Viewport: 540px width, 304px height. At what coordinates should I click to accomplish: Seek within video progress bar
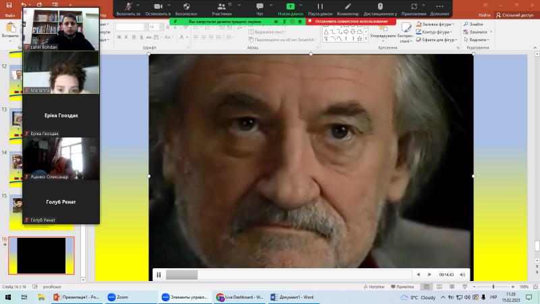coord(289,275)
